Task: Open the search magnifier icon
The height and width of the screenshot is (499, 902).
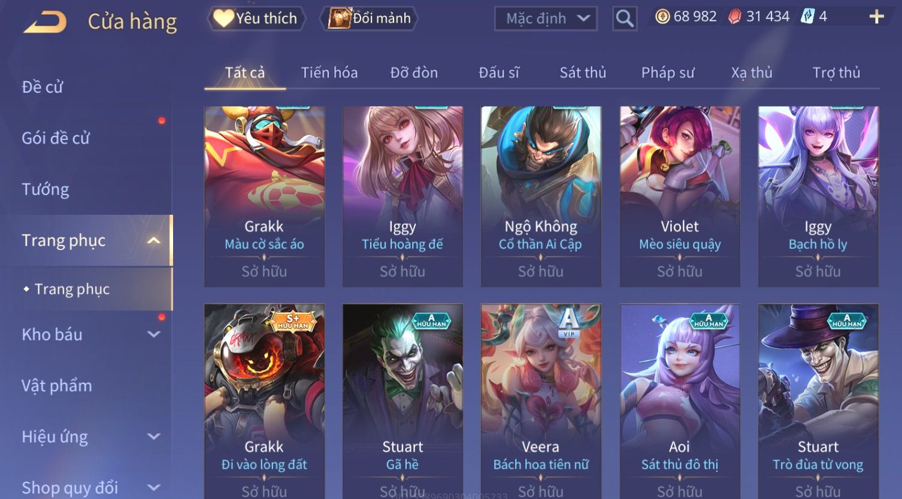Action: [x=625, y=19]
